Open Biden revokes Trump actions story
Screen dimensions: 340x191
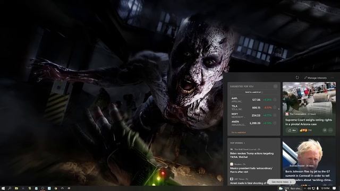click(x=252, y=155)
